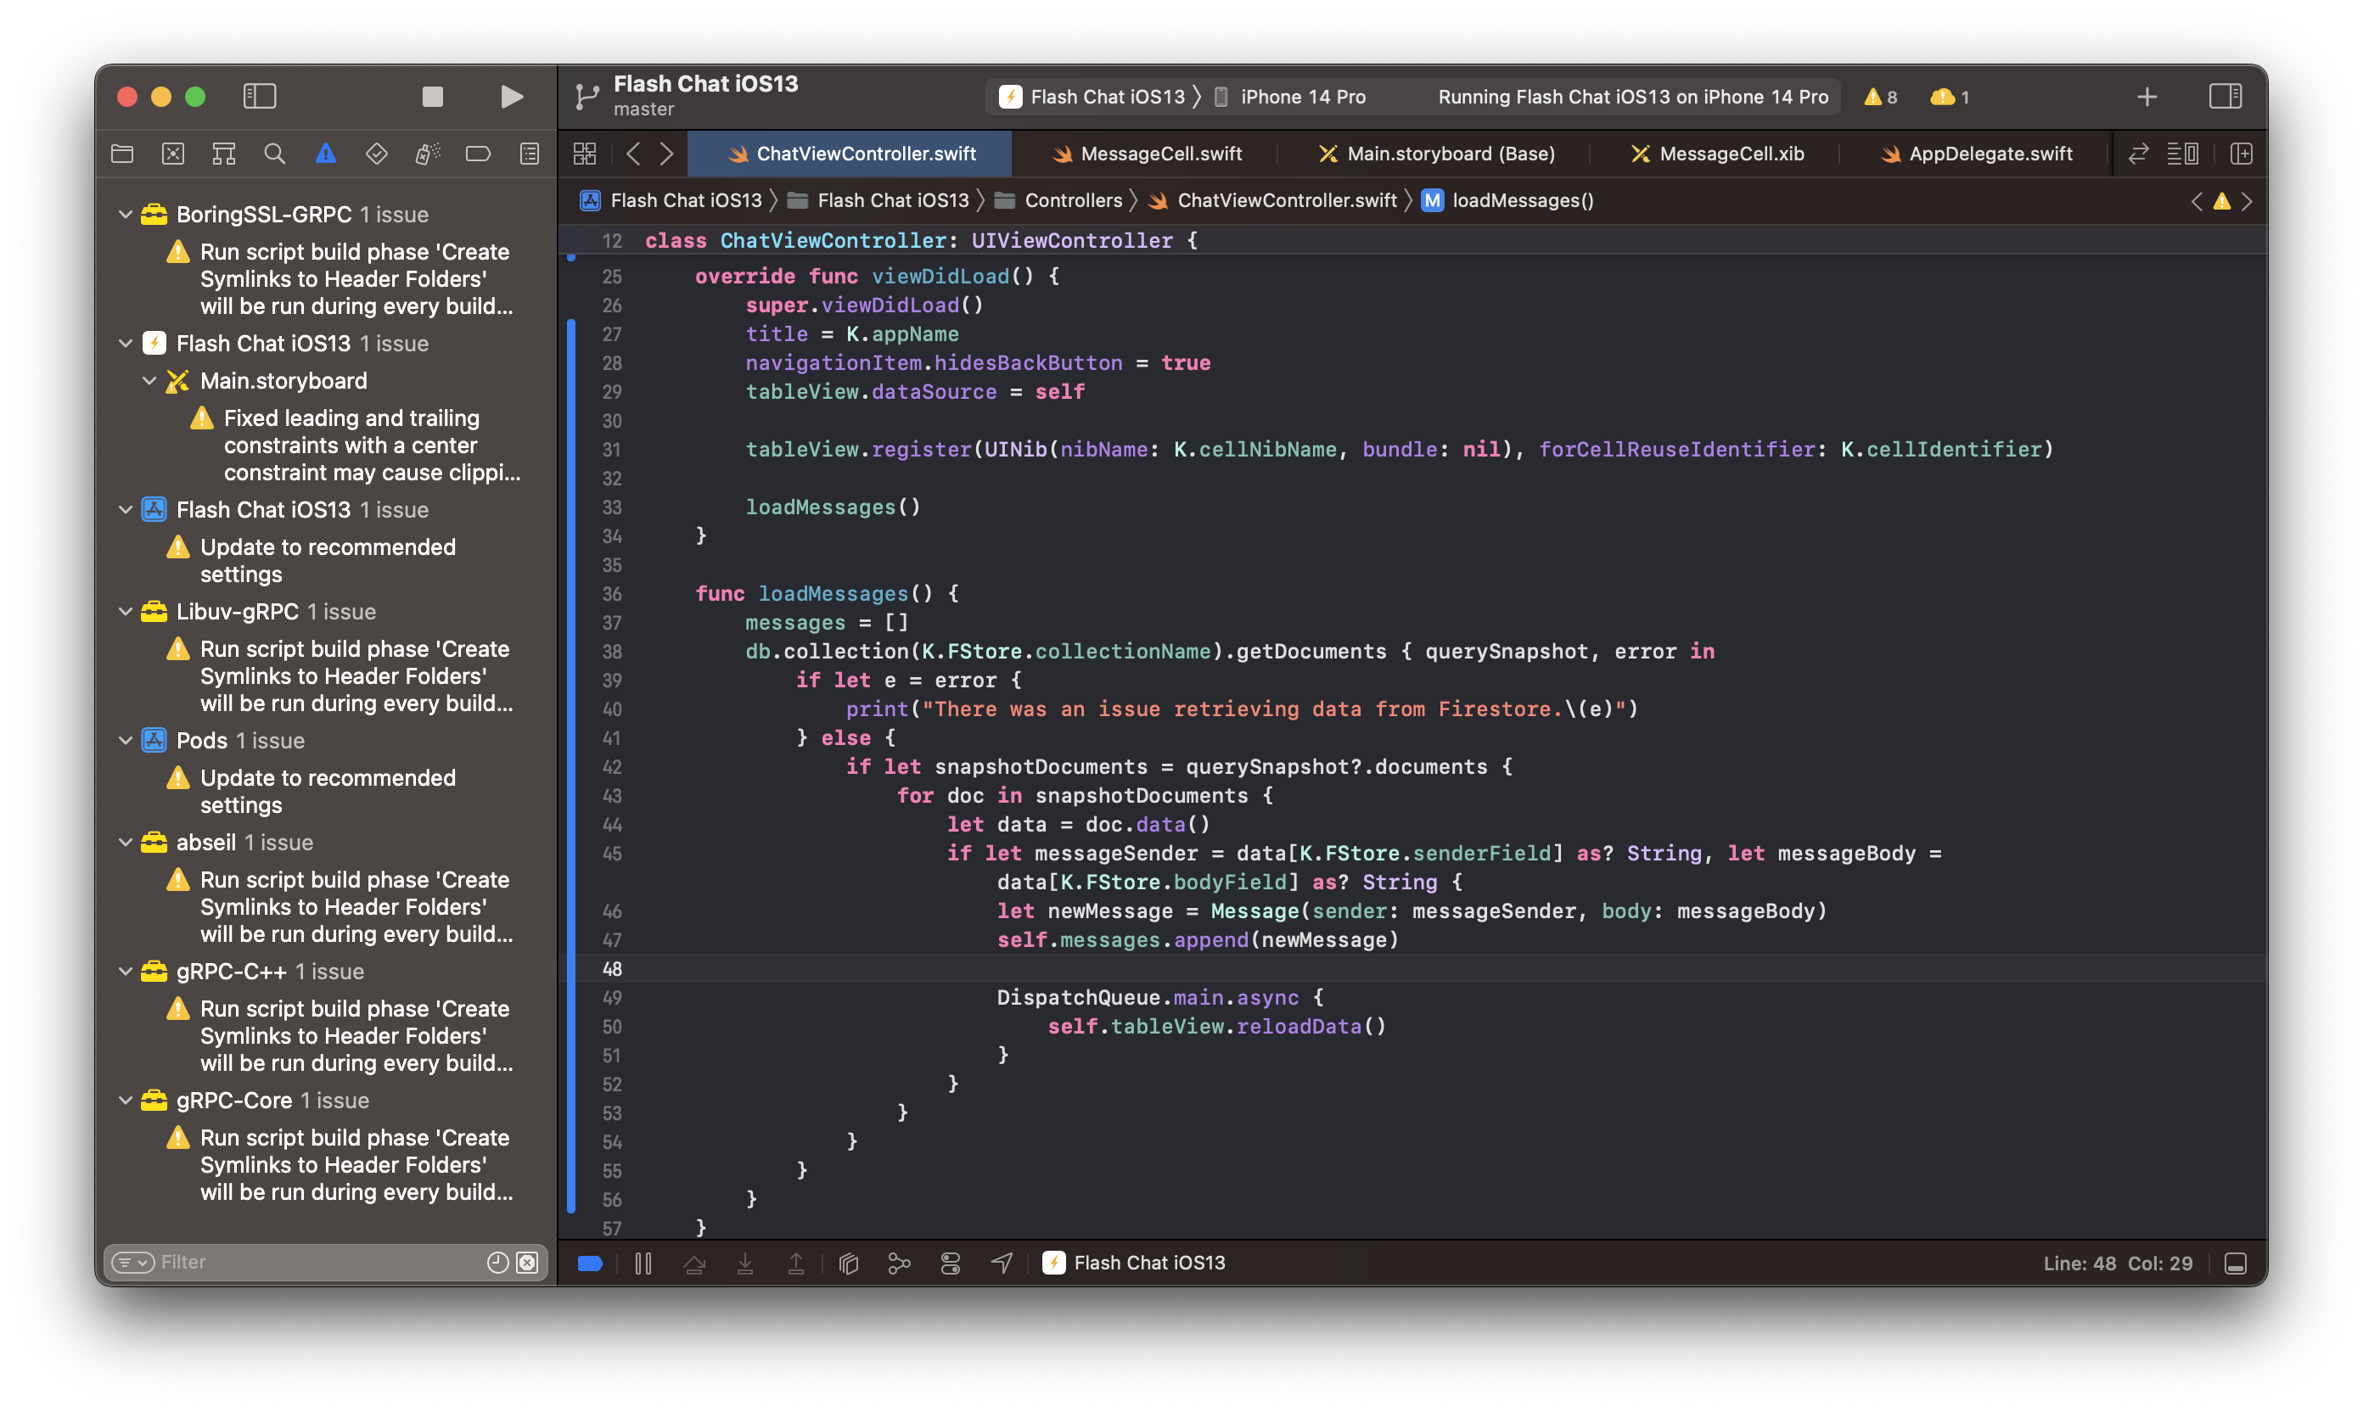Toggle the left navigator sidebar
Screen dimensions: 2363x1412
click(x=259, y=96)
